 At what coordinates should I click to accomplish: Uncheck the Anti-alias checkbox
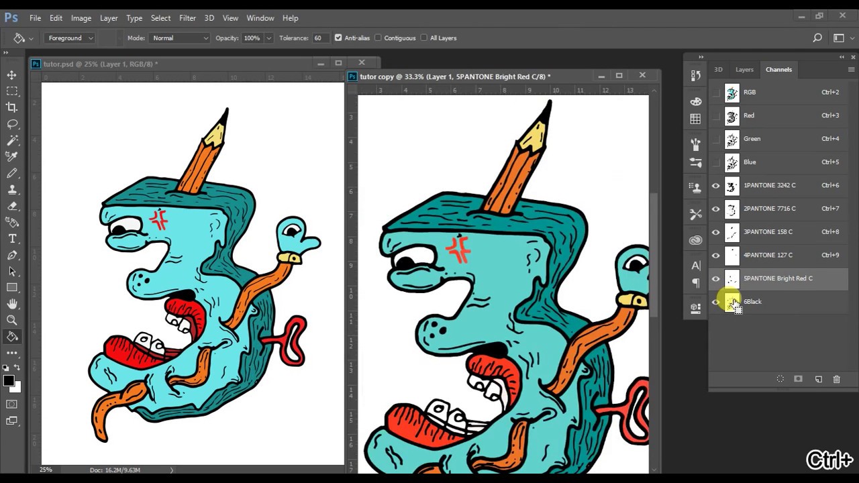[x=338, y=38]
